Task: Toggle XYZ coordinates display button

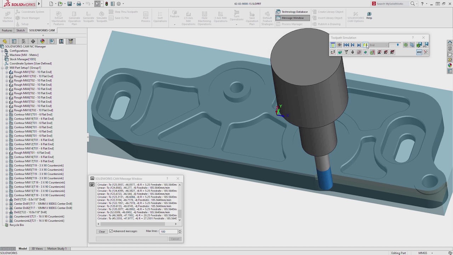Action: 419,52
